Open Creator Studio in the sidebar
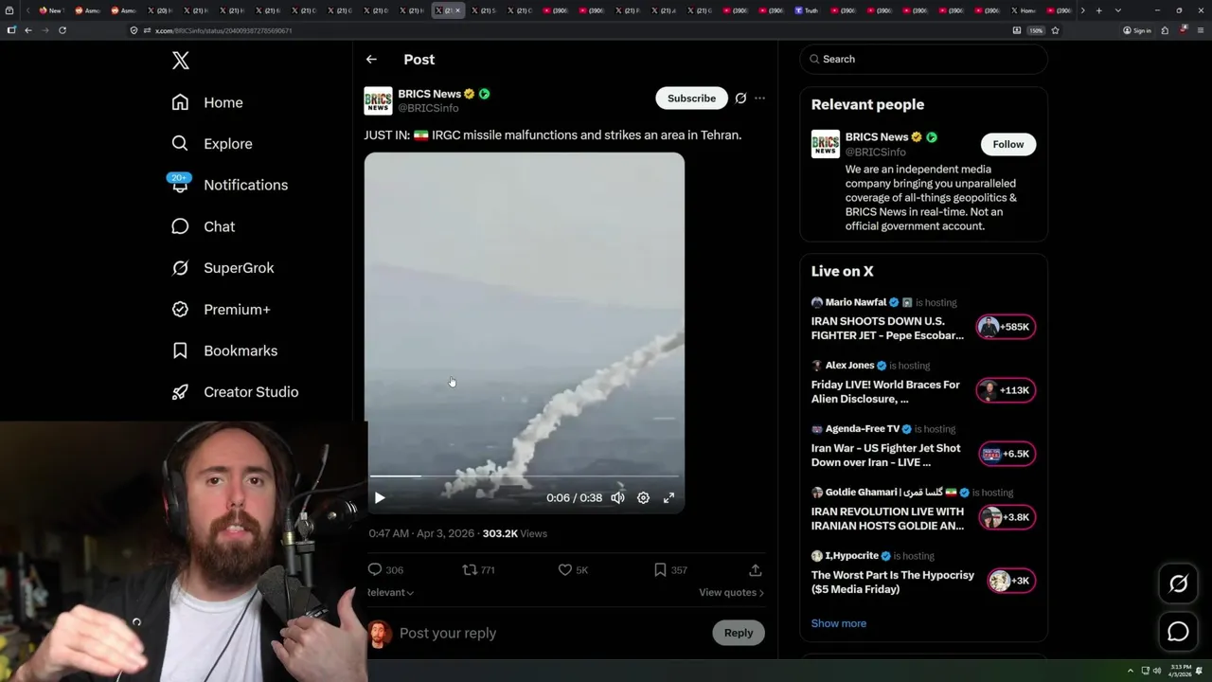Screen dimensions: 1212x682 click(x=235, y=392)
